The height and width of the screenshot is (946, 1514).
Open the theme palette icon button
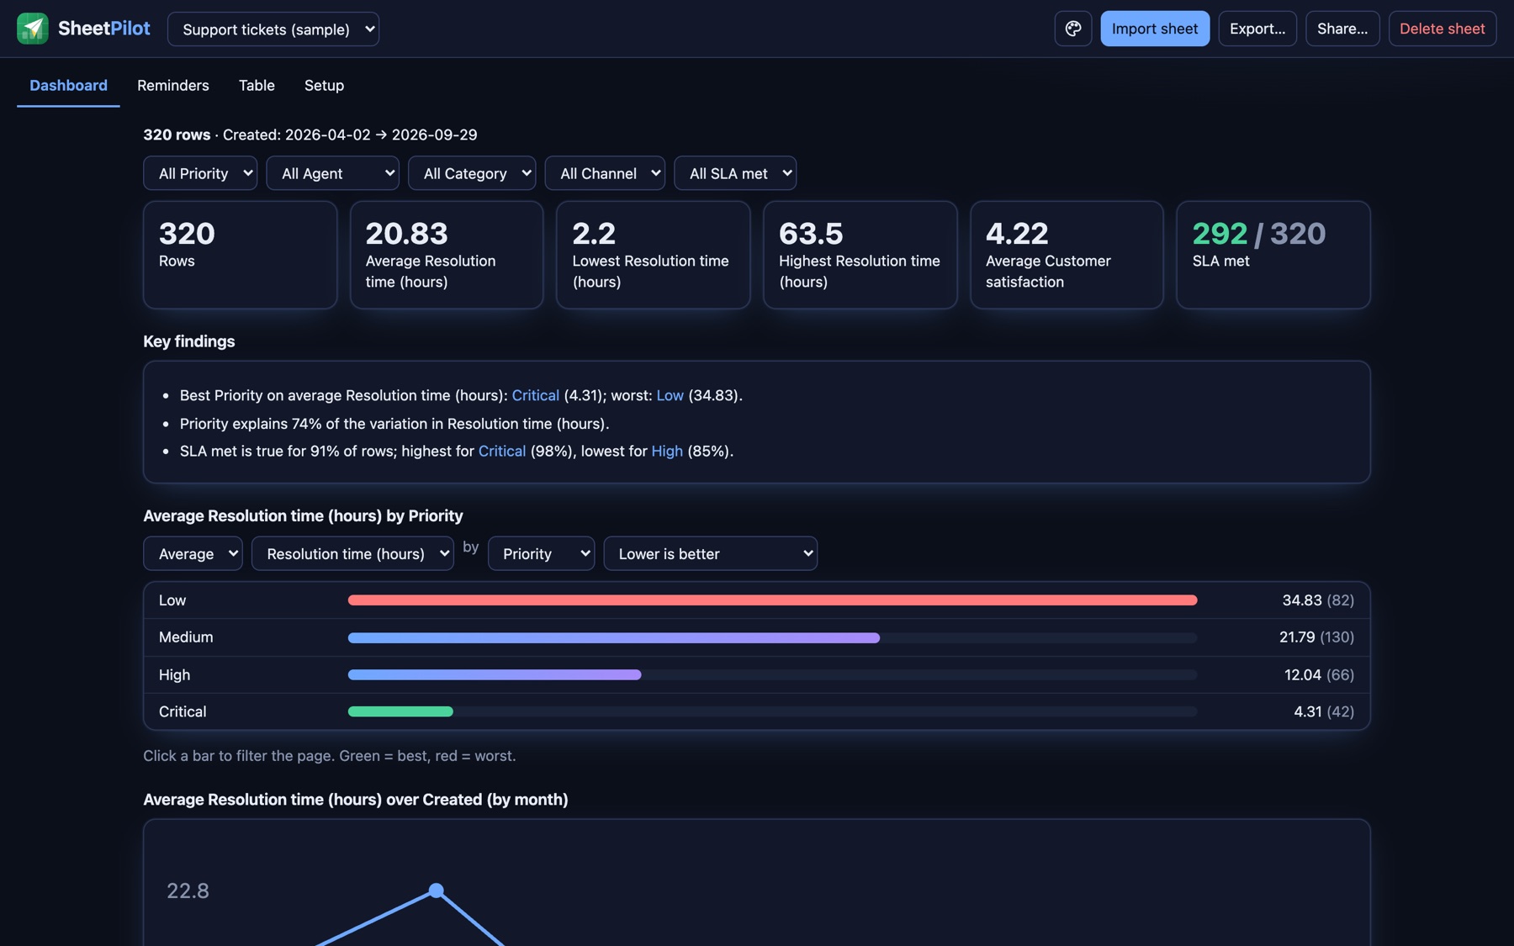[1072, 29]
